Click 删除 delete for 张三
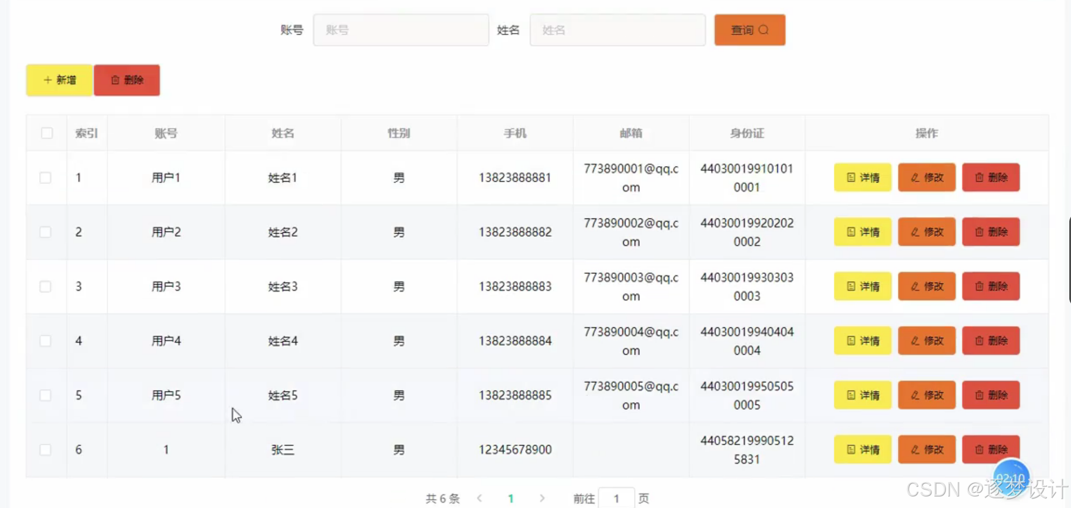 click(x=991, y=450)
